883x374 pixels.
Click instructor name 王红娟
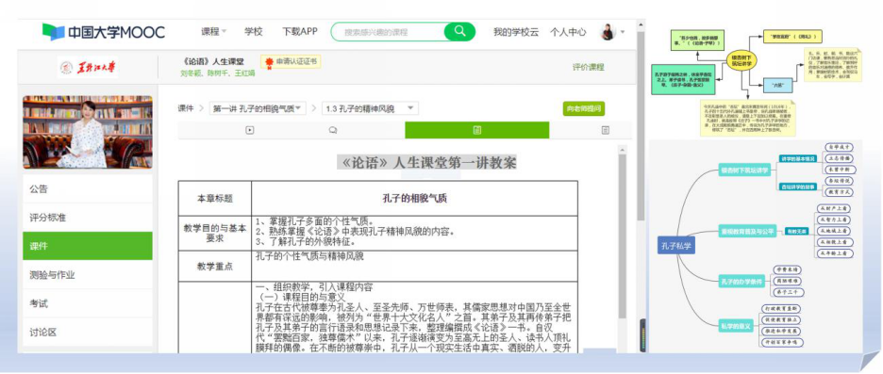[x=245, y=73]
